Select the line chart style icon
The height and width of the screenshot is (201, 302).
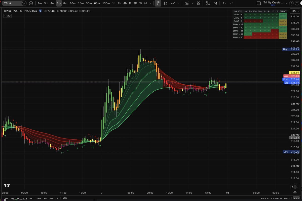point(173,3)
